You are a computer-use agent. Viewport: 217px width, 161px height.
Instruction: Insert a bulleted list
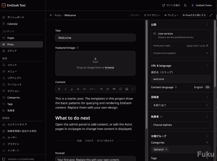click(101, 89)
